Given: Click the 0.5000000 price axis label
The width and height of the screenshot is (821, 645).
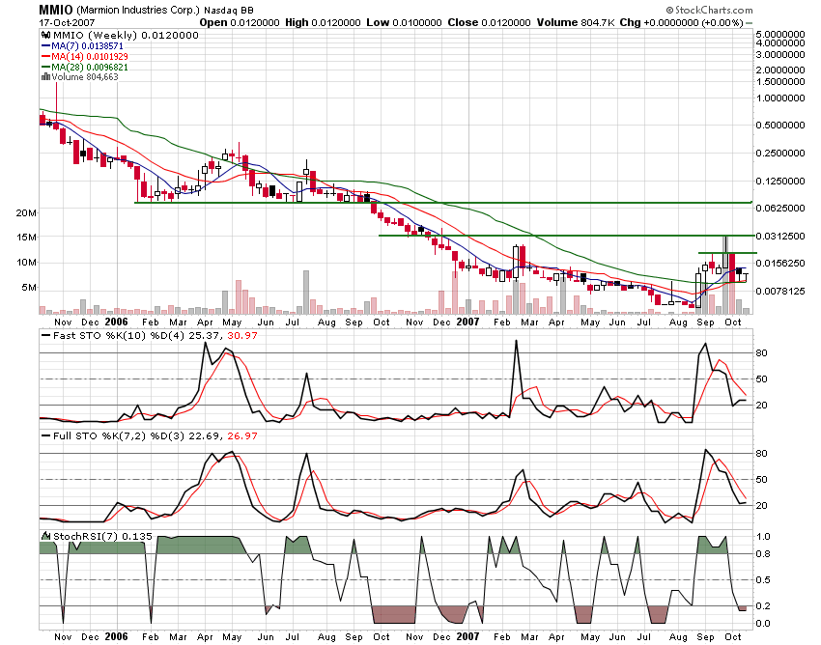Looking at the screenshot, I should [780, 126].
